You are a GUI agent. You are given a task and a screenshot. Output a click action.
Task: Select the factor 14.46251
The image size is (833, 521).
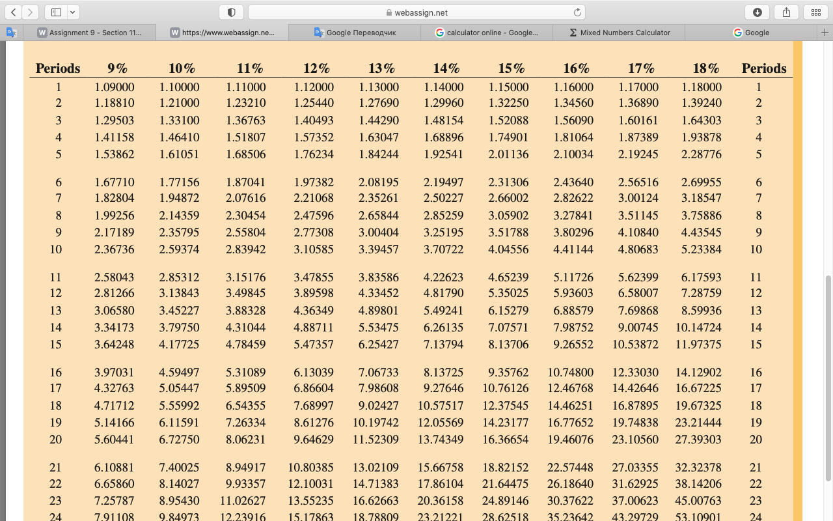click(571, 406)
